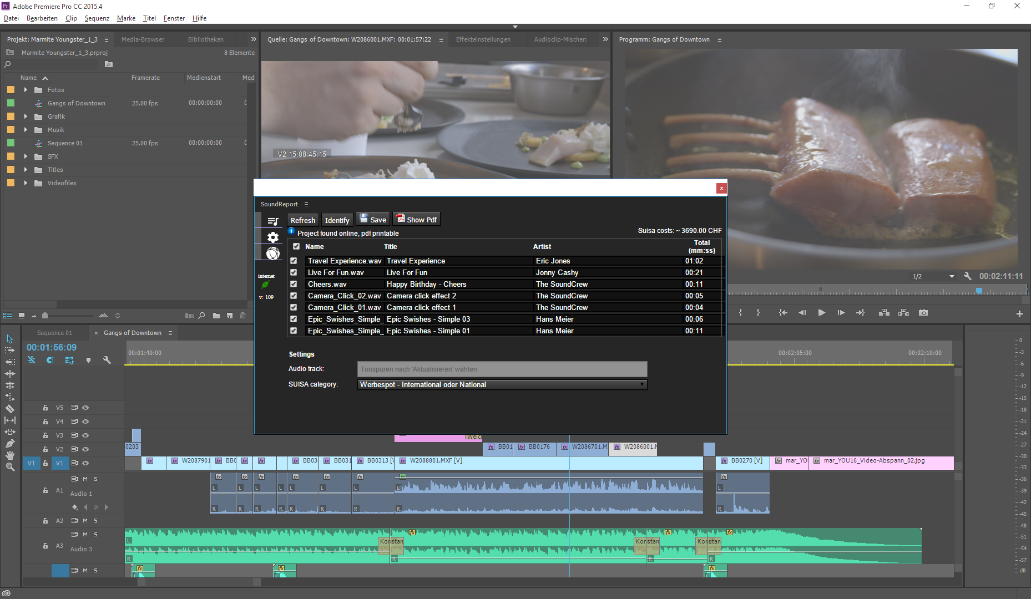This screenshot has height=599, width=1031.
Task: Toggle V5 track eye visibility
Action: [x=85, y=408]
